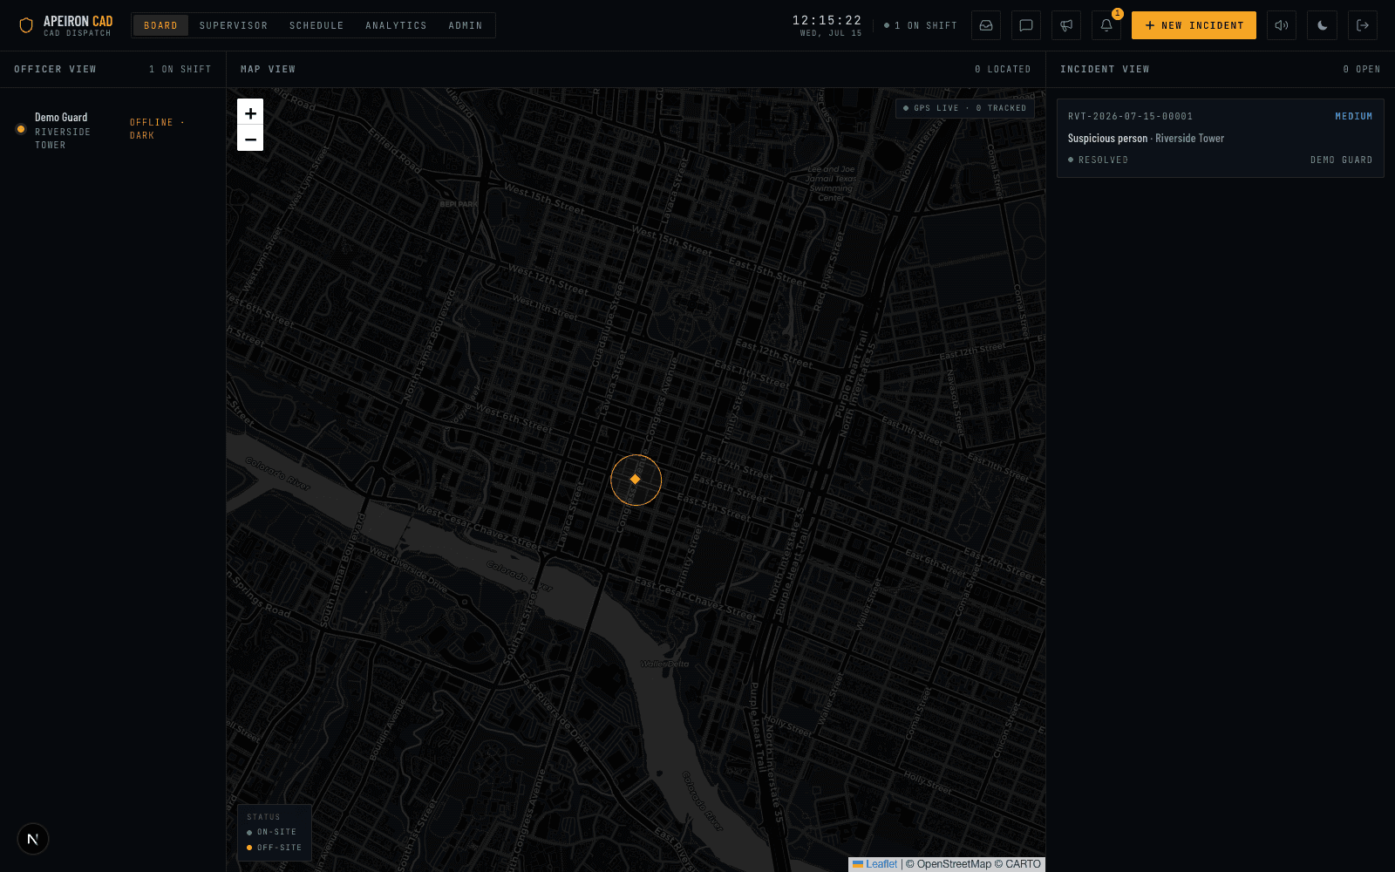Click the round N badge
This screenshot has height=872, width=1395.
(33, 839)
